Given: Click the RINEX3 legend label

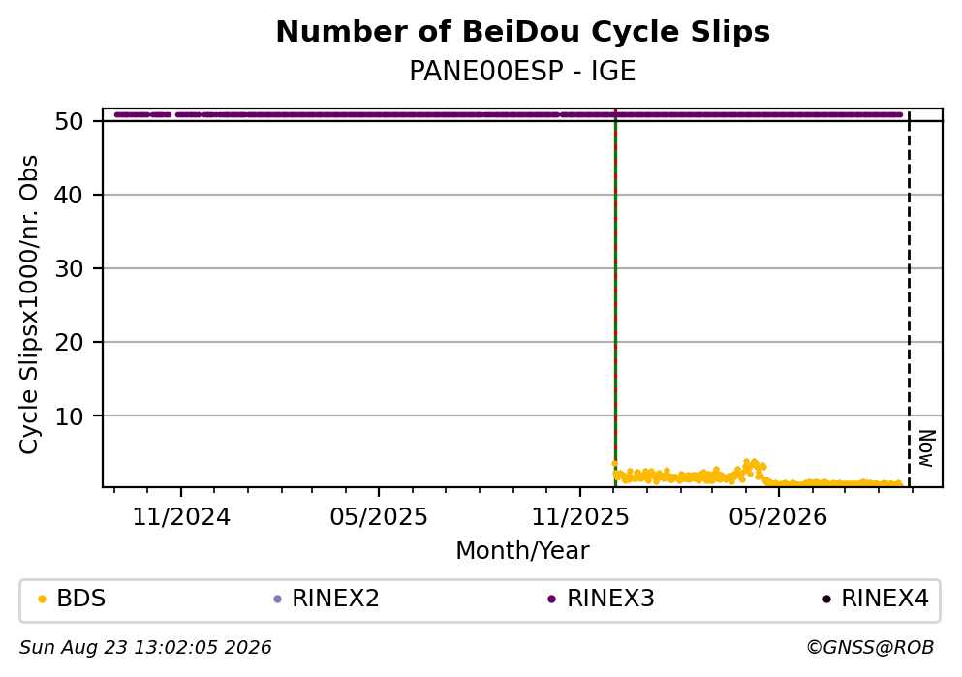Looking at the screenshot, I should (x=610, y=599).
